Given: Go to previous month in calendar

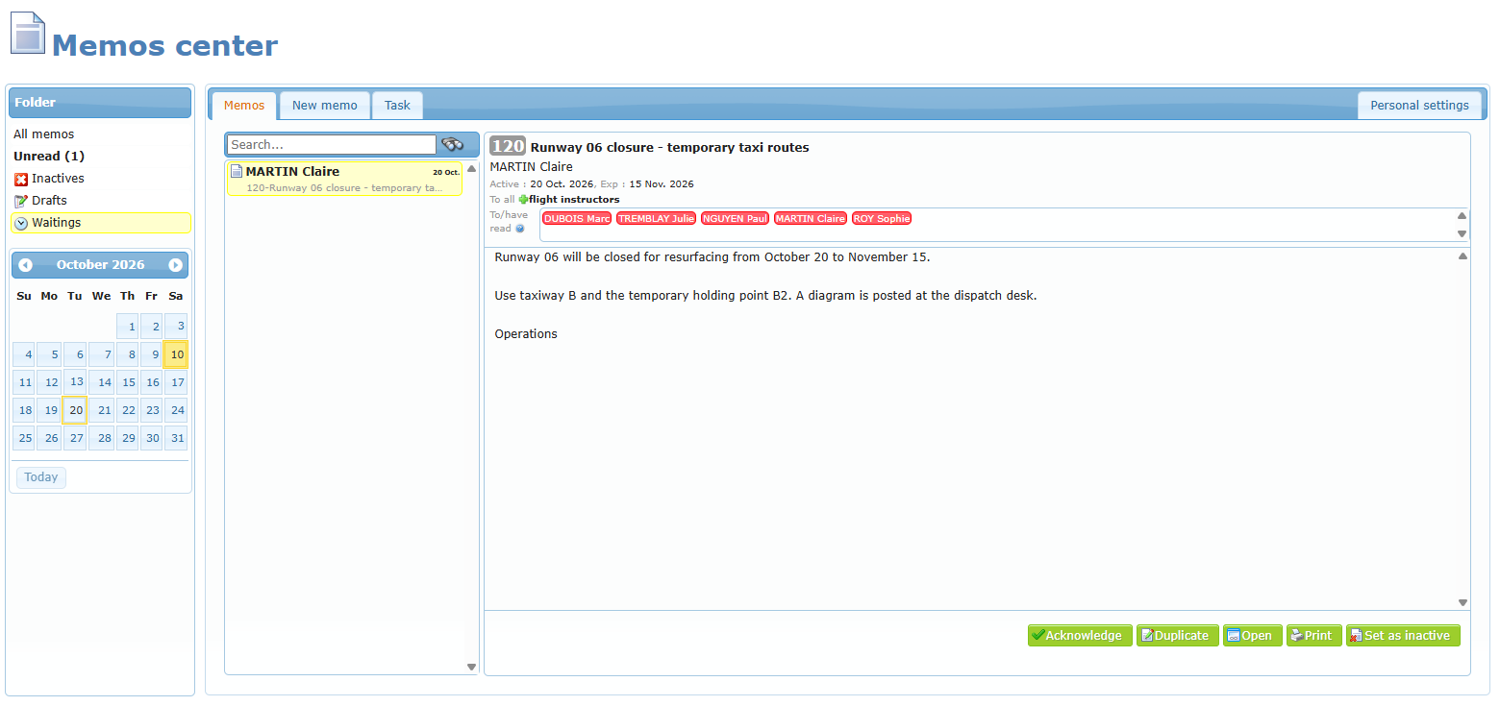Looking at the screenshot, I should click(x=26, y=265).
